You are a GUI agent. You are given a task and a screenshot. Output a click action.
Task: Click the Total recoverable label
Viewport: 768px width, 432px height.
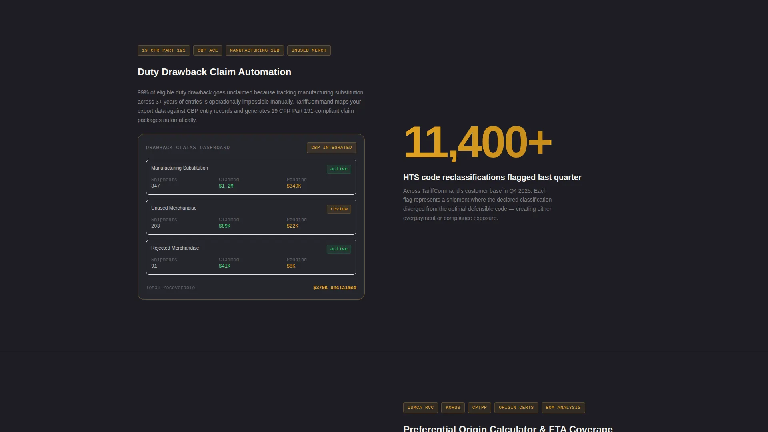[x=170, y=288]
